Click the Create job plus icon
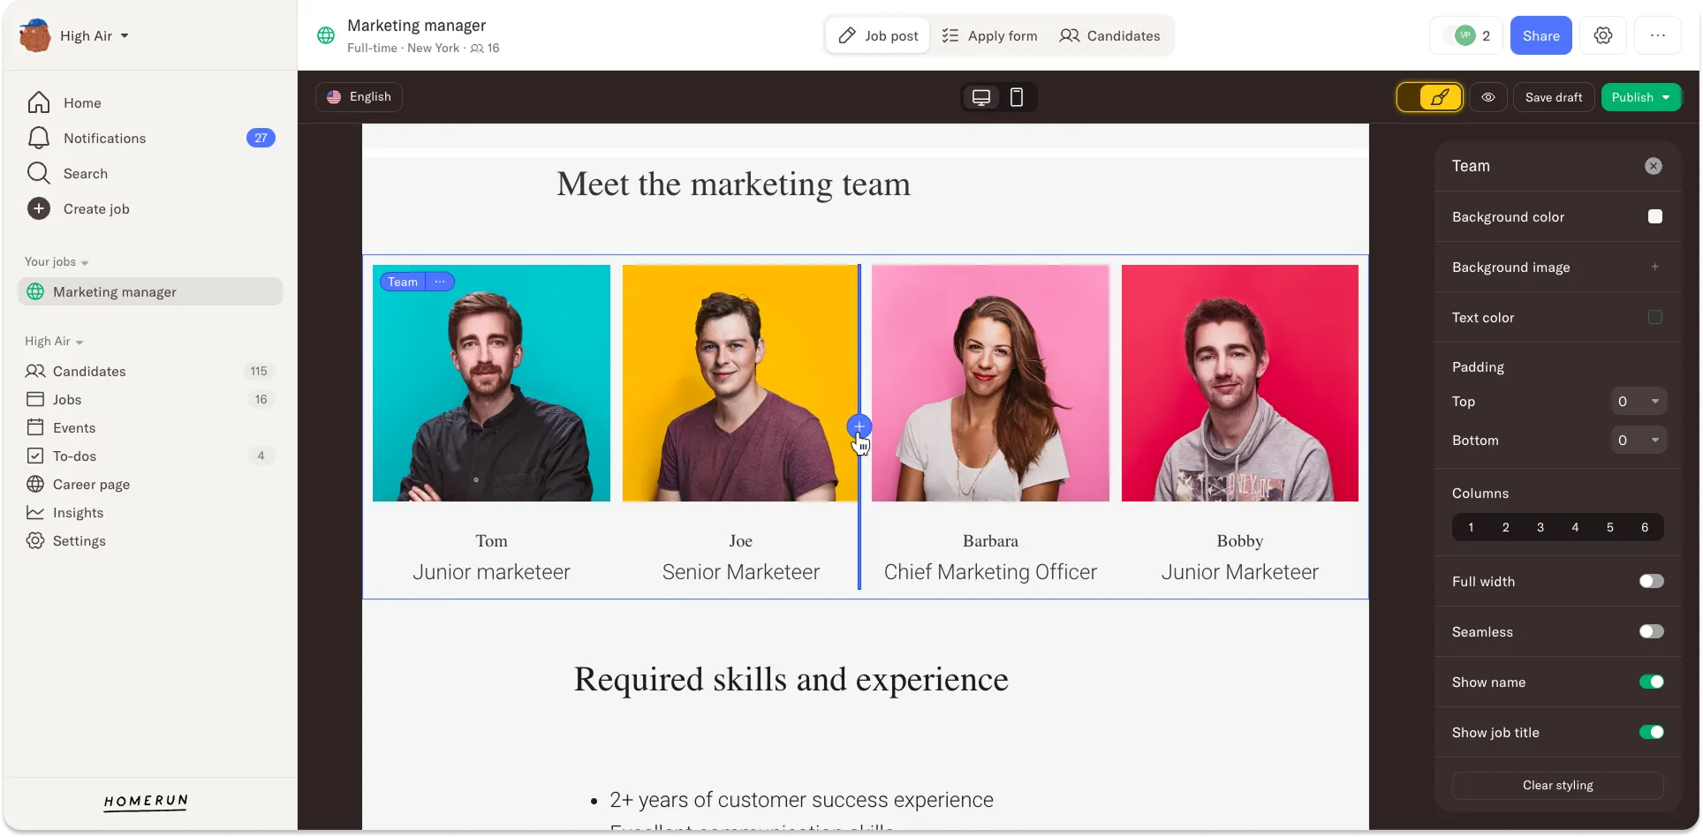Screen dimensions: 1703x837 point(38,208)
